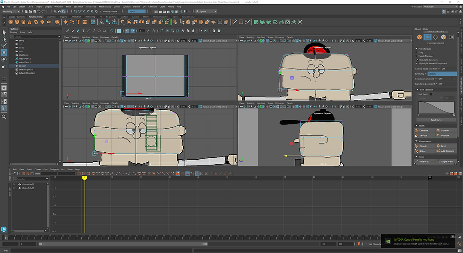Click the soft selection falloff curve graph
The width and height of the screenshot is (463, 253).
pos(436,108)
